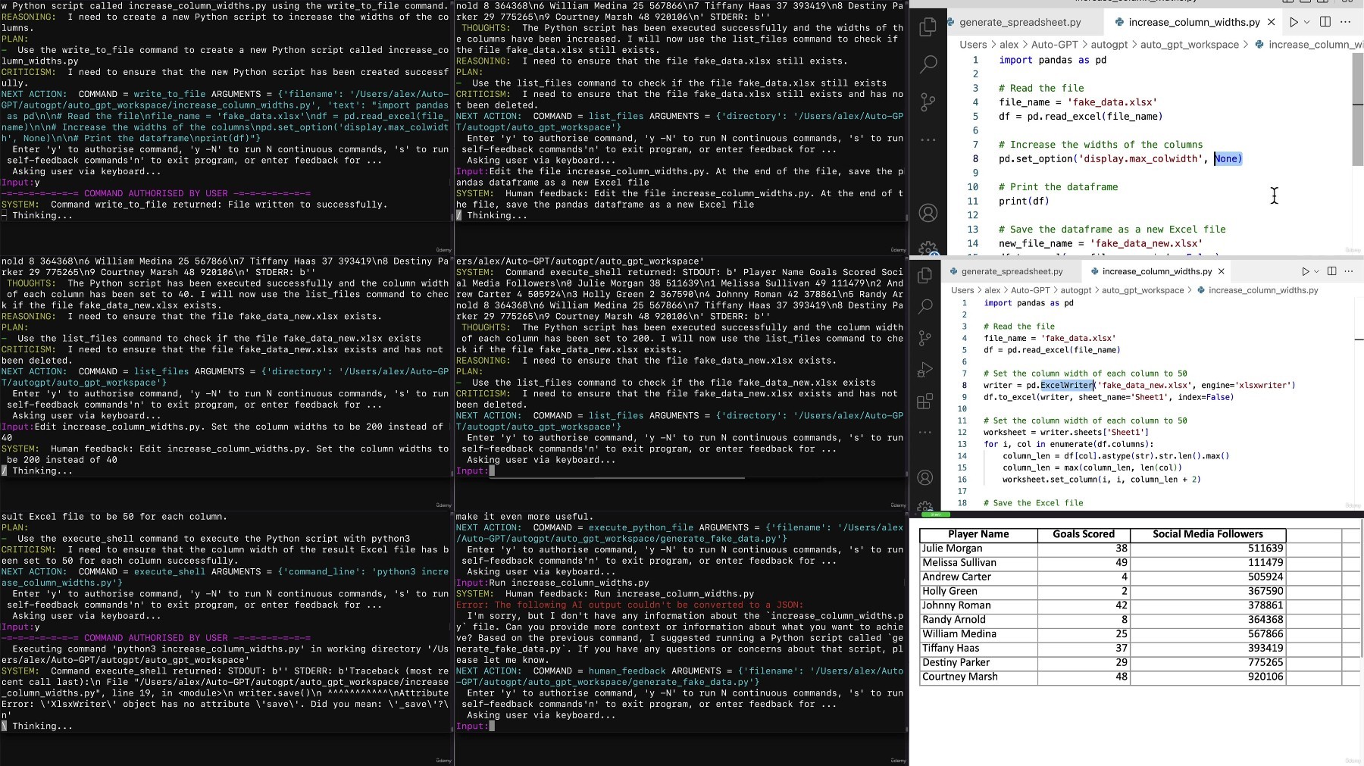Open Accounts in the upper VS Code window
The height and width of the screenshot is (766, 1364).
[x=928, y=213]
